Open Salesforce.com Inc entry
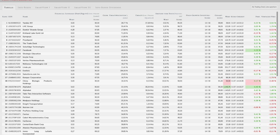Image resolution: width=280 pixels, height=135 pixels. [x=31, y=74]
